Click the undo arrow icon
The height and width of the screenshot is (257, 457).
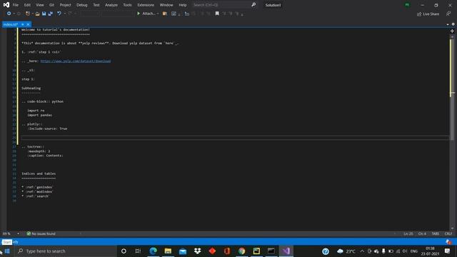pyautogui.click(x=59, y=14)
